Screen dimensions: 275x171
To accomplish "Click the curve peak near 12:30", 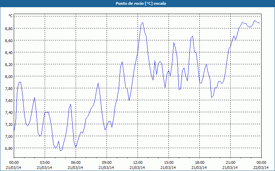I will [x=143, y=23].
